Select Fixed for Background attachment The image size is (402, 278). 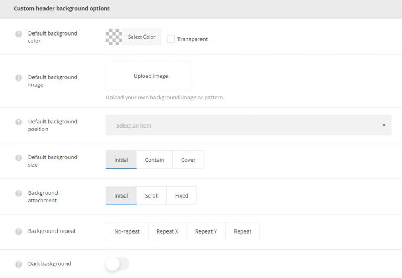[182, 195]
